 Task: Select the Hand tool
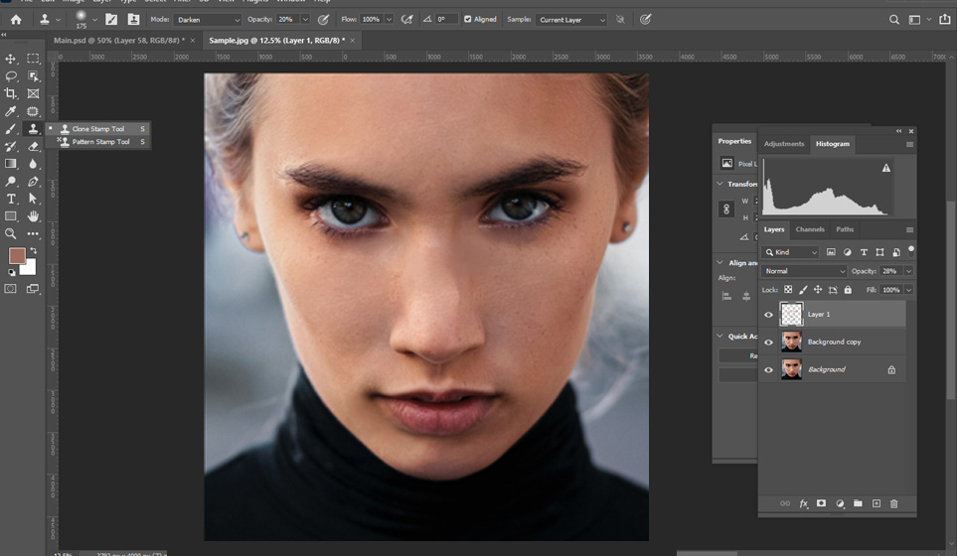[x=33, y=215]
